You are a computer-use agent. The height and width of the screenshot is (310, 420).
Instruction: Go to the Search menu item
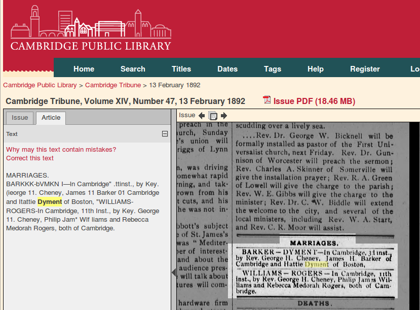133,69
